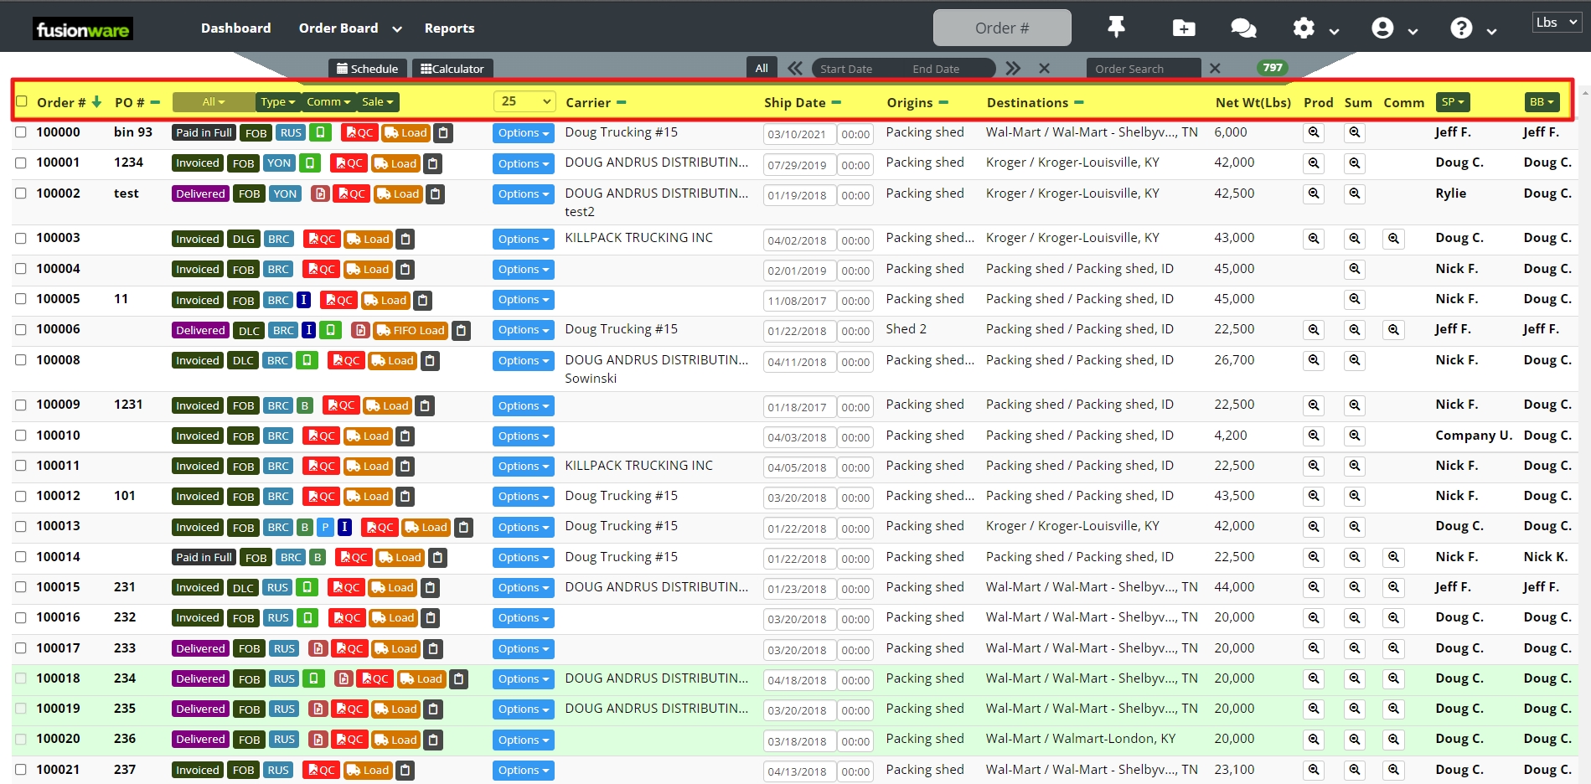Click the add-folder icon in header
Screen dimensions: 1591x784
pyautogui.click(x=1183, y=28)
